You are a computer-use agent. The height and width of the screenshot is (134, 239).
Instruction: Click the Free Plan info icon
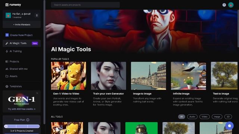[28, 120]
